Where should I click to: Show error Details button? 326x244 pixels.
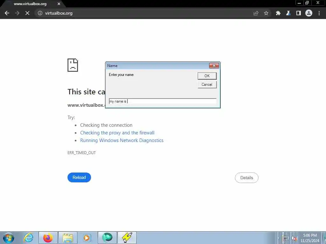pyautogui.click(x=247, y=178)
